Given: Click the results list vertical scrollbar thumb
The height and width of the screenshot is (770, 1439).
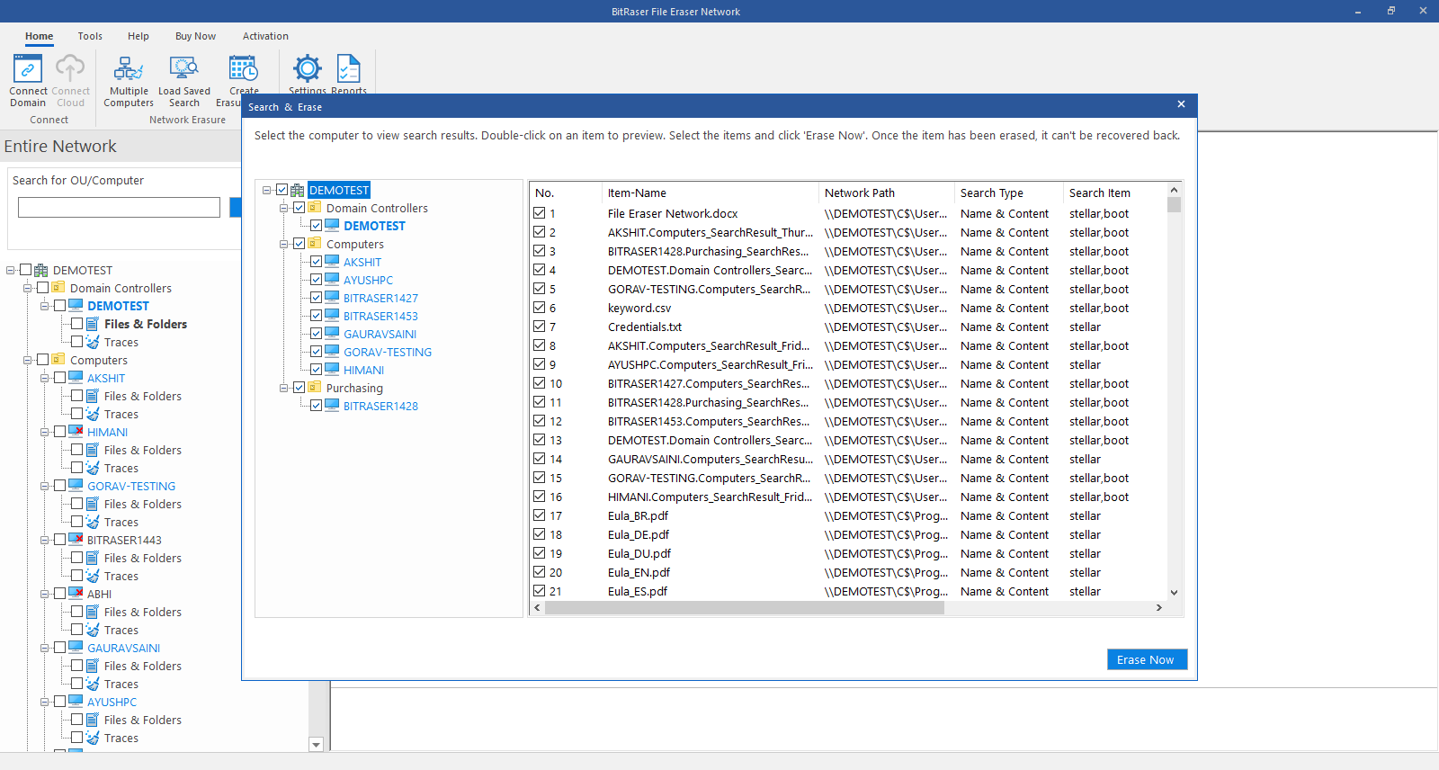Looking at the screenshot, I should point(1174,205).
